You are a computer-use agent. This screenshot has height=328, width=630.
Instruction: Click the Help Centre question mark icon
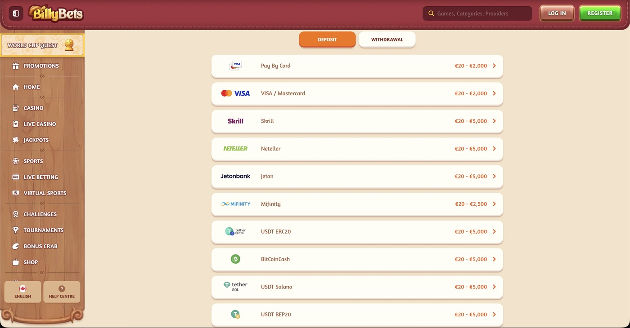coord(62,288)
